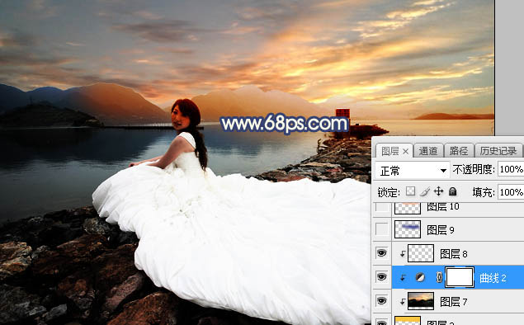This screenshot has width=524, height=325.
Task: Toggle visibility of the Curves 2 layer
Action: [x=381, y=277]
